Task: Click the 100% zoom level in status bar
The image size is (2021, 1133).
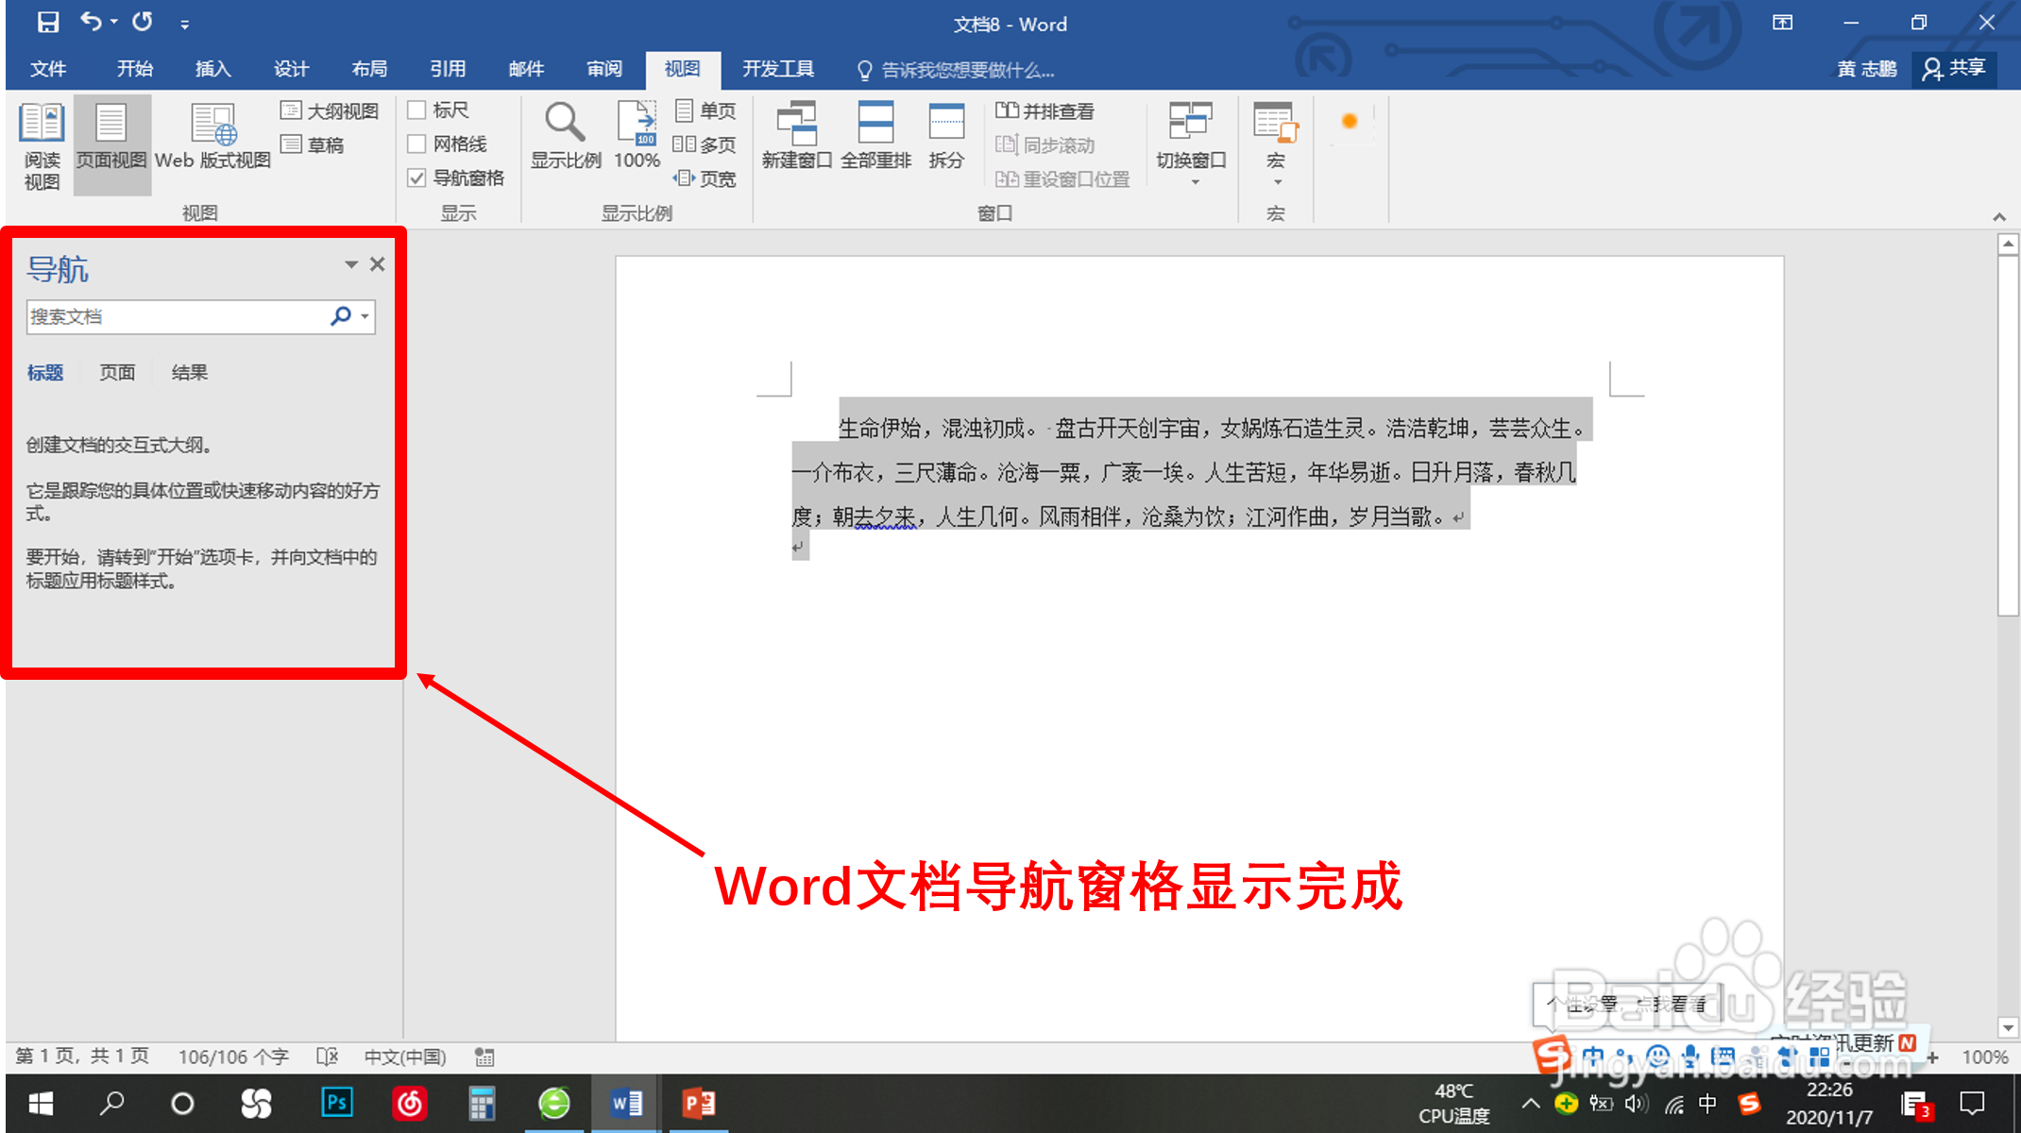Action: pyautogui.click(x=1985, y=1057)
